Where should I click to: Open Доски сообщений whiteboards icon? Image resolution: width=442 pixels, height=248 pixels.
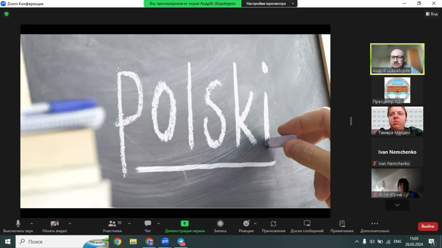307,224
